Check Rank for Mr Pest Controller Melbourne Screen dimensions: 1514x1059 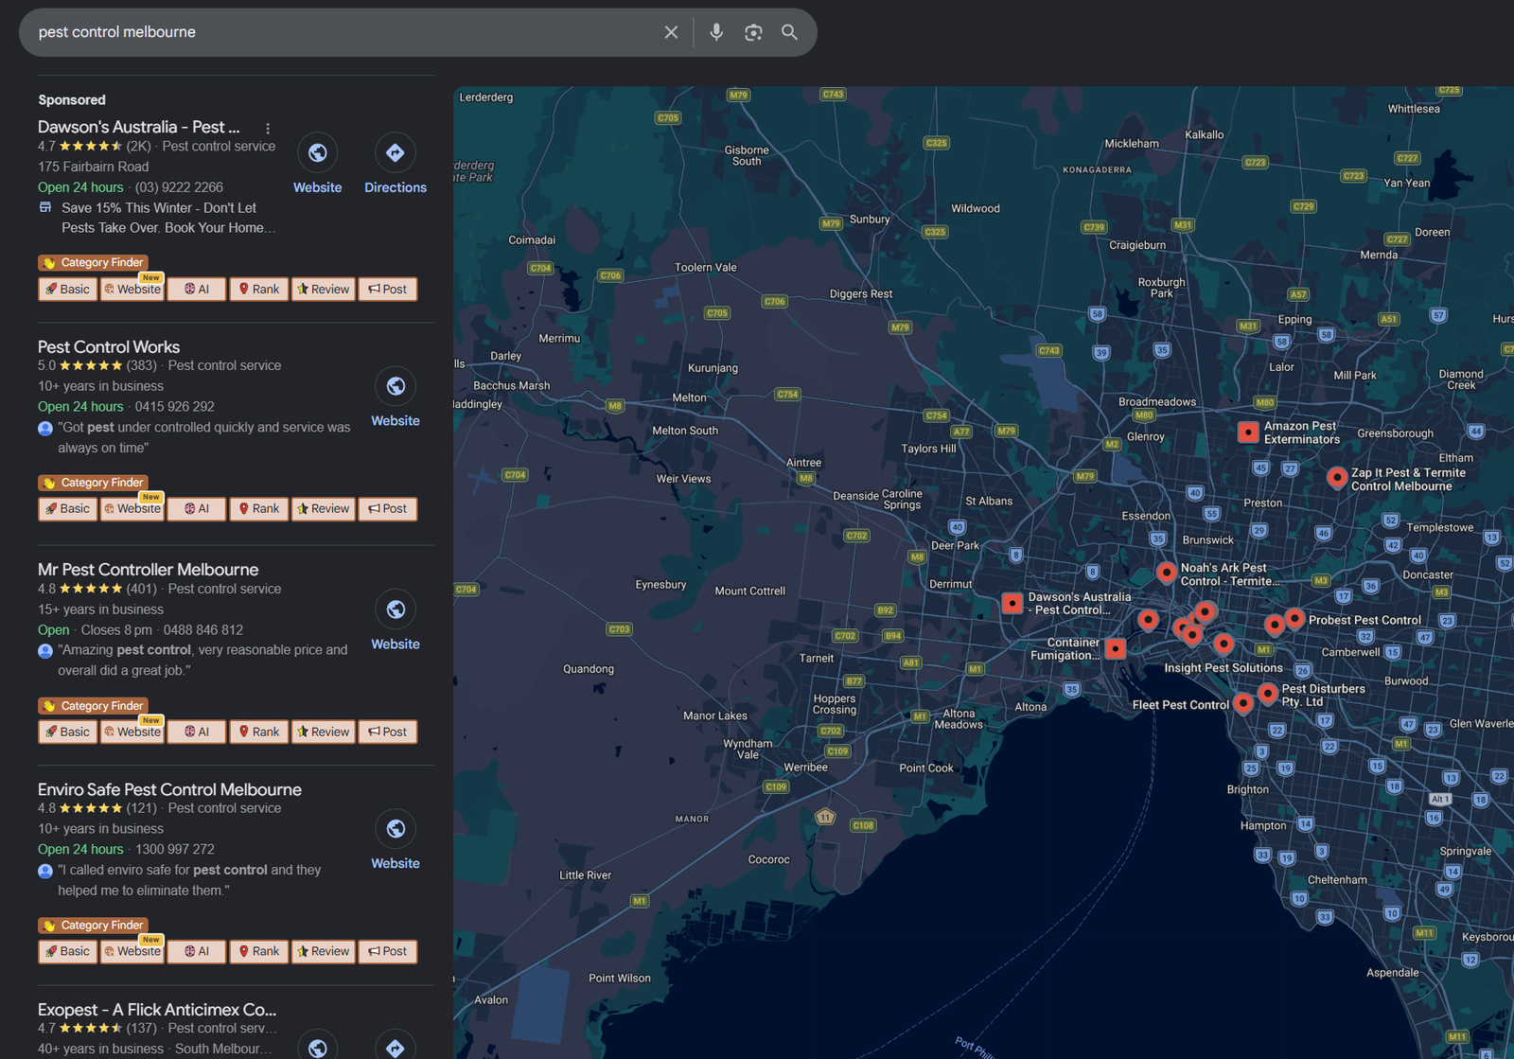click(x=259, y=732)
